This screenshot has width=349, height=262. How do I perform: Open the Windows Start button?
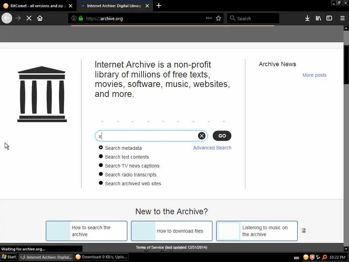(x=9, y=257)
